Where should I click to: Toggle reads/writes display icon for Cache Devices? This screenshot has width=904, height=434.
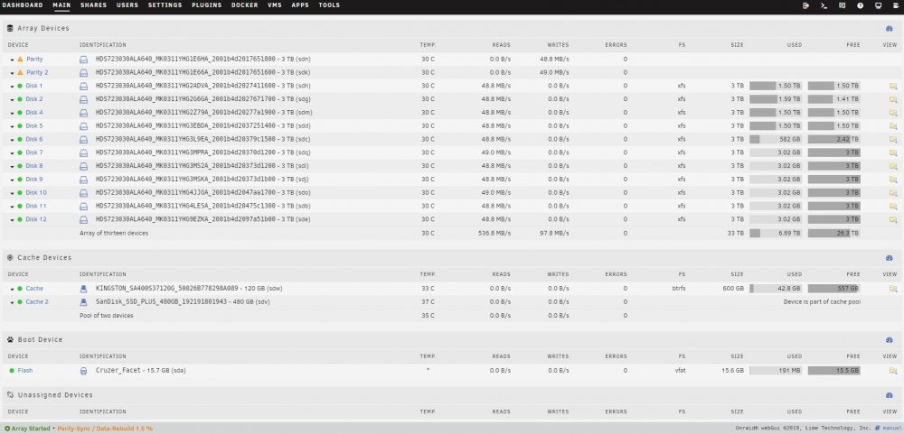(889, 258)
